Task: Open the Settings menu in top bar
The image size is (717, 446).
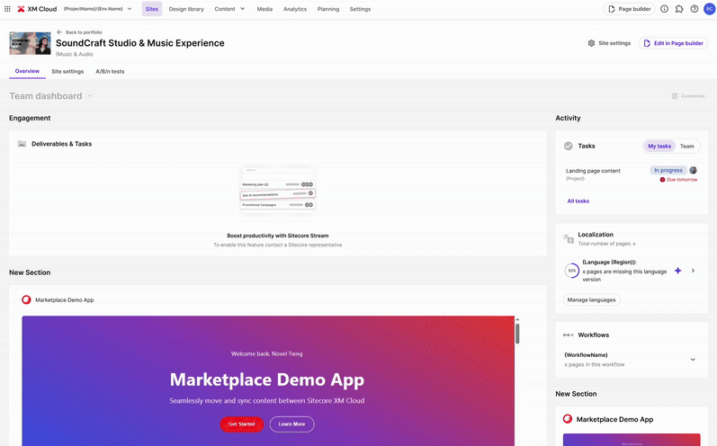Action: pos(360,9)
